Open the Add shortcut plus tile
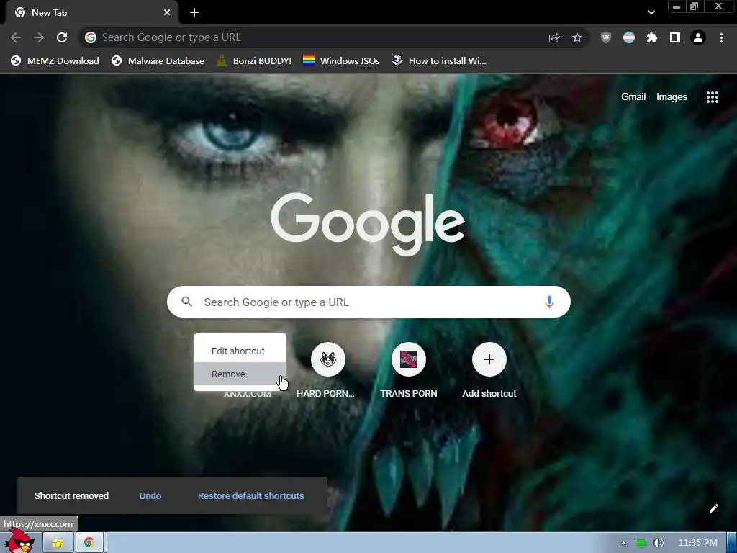This screenshot has height=553, width=737. point(489,359)
